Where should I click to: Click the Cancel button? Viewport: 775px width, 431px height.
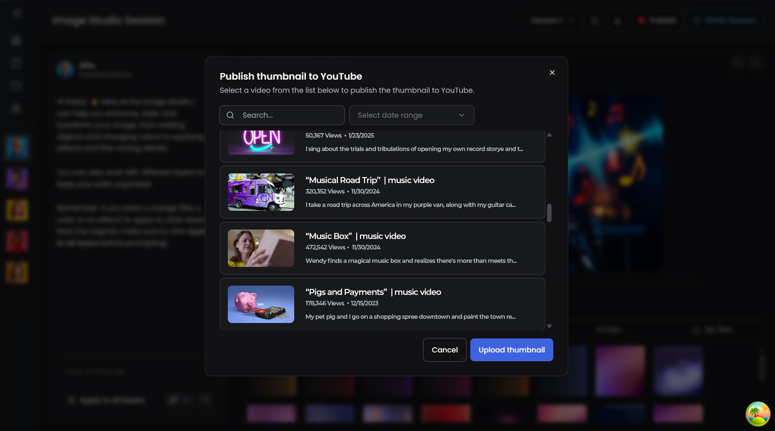(x=445, y=350)
